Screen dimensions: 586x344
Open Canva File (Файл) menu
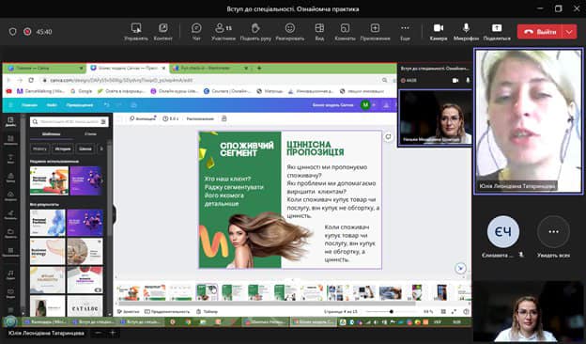52,105
